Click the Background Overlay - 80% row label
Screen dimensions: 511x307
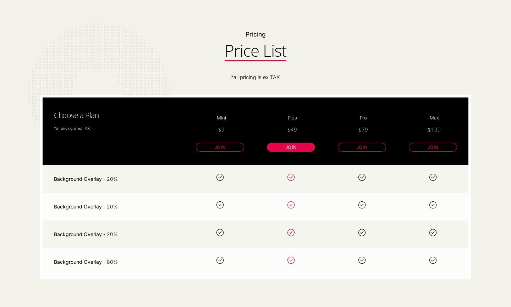pyautogui.click(x=86, y=262)
